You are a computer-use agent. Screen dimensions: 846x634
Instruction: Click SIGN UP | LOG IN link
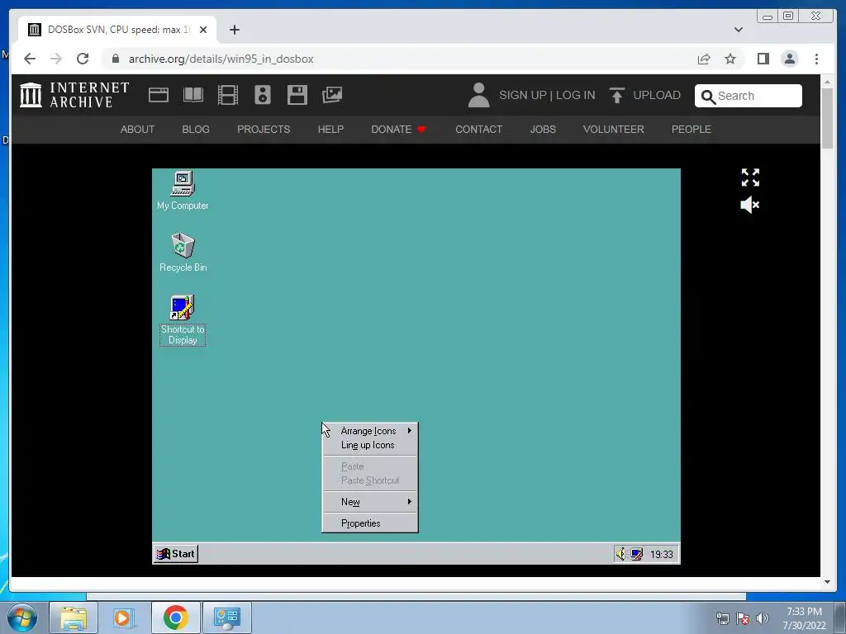pyautogui.click(x=547, y=95)
